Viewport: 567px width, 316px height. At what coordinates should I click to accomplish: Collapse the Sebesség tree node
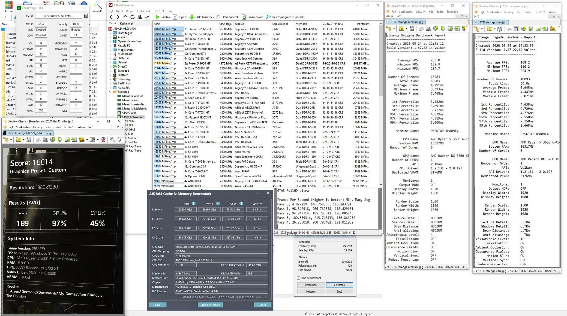pos(110,92)
